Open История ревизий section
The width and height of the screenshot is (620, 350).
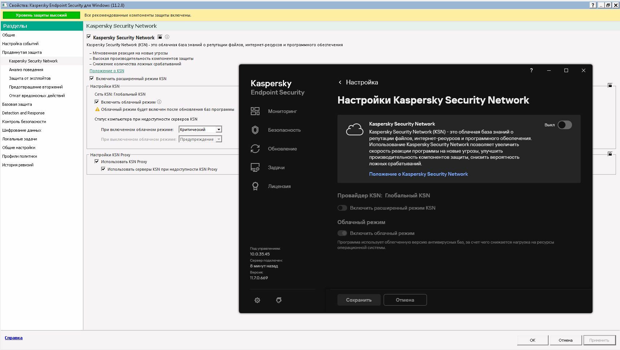pos(18,165)
